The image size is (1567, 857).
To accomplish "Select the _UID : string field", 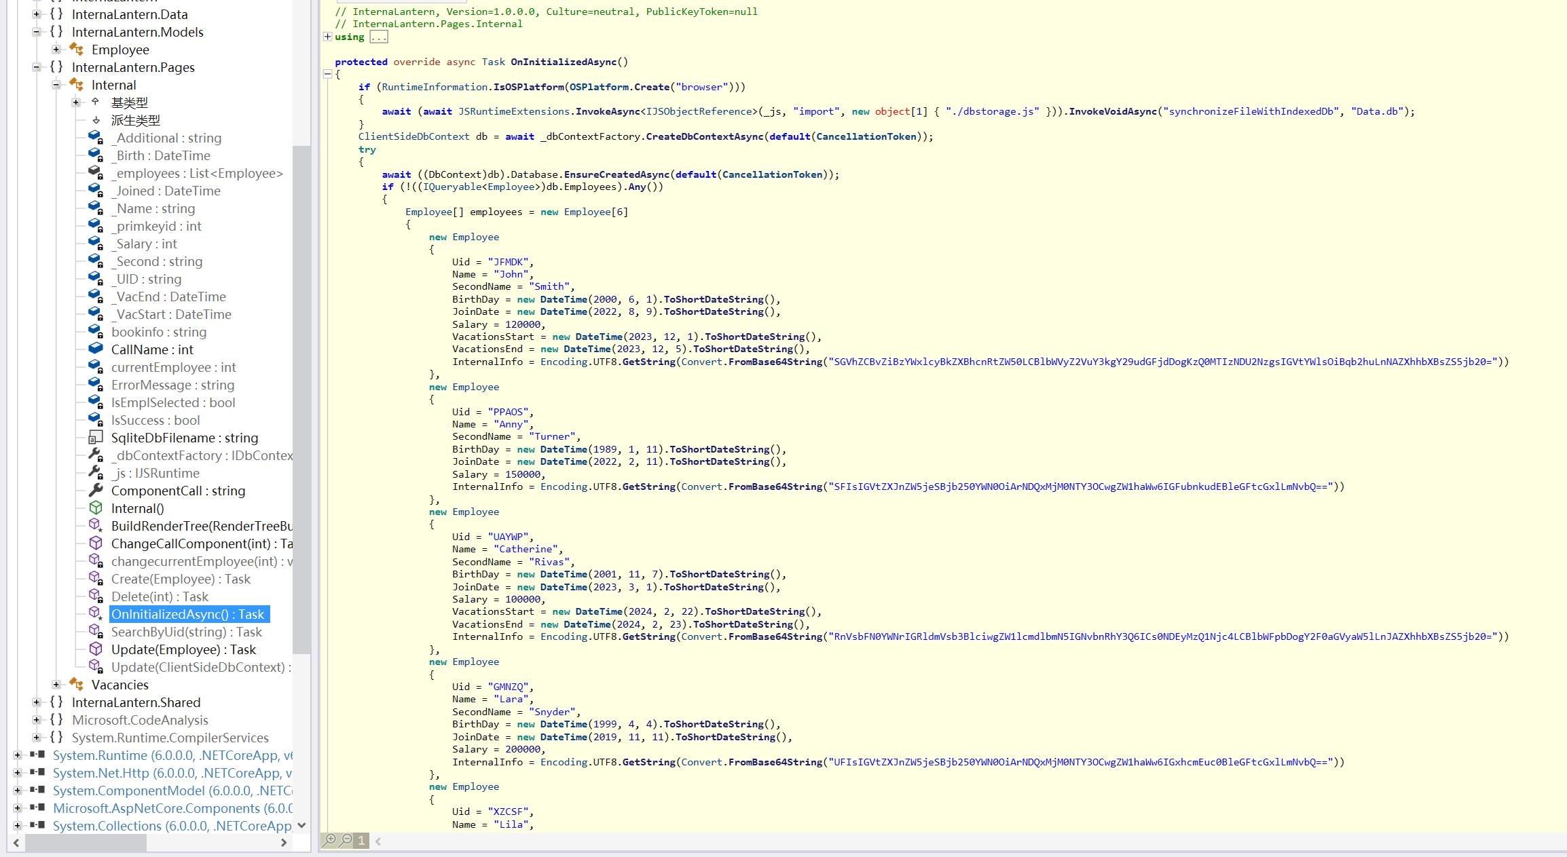I will 147,279.
